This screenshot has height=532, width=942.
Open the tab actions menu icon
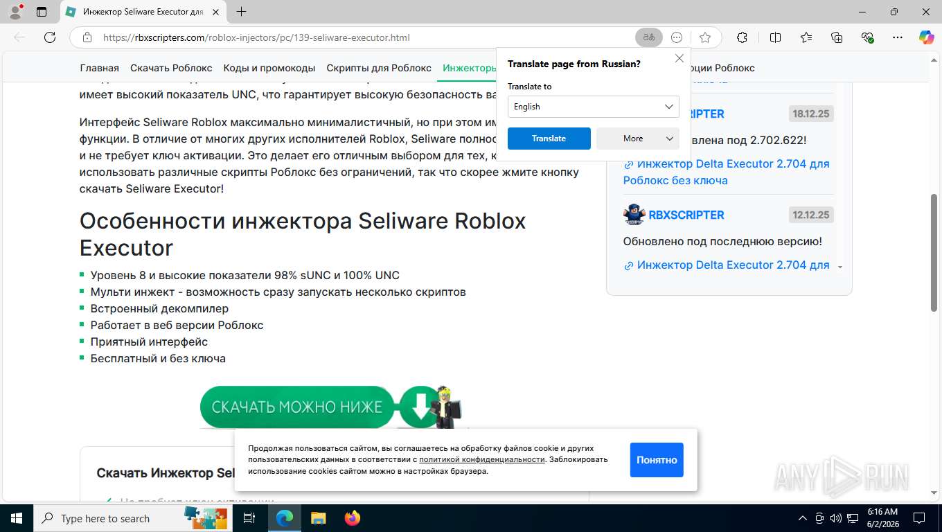click(x=42, y=12)
